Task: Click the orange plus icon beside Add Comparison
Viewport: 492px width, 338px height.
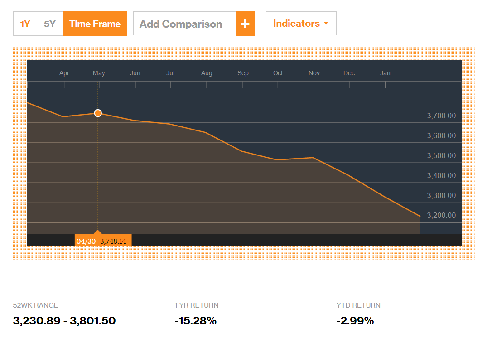Action: click(x=245, y=24)
